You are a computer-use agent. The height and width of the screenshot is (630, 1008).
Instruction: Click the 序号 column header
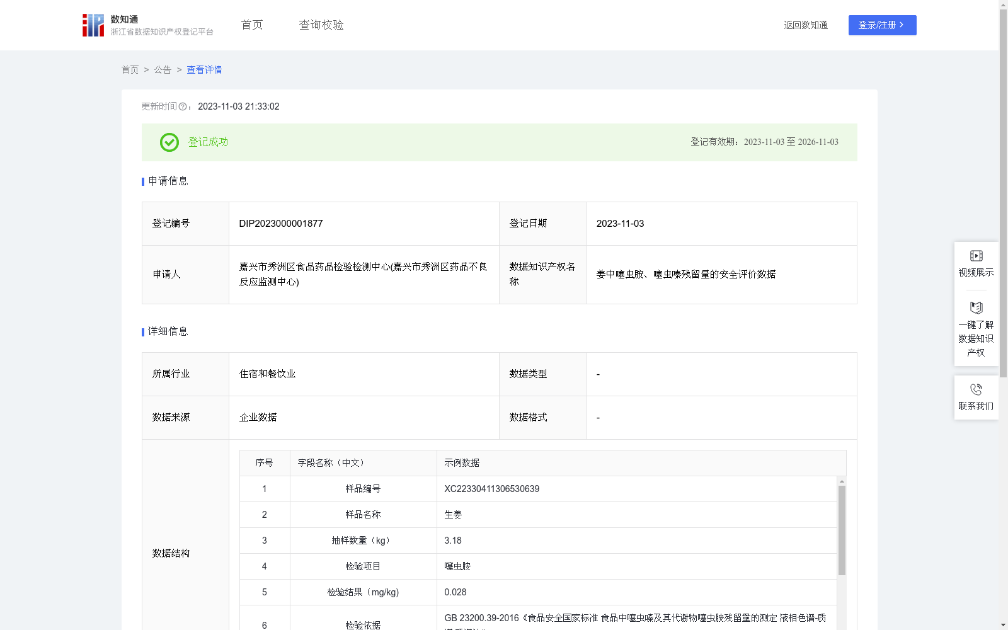pyautogui.click(x=264, y=463)
